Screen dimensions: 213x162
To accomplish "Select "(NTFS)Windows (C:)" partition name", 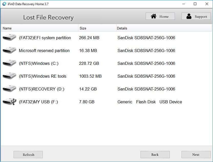I will (x=39, y=63).
